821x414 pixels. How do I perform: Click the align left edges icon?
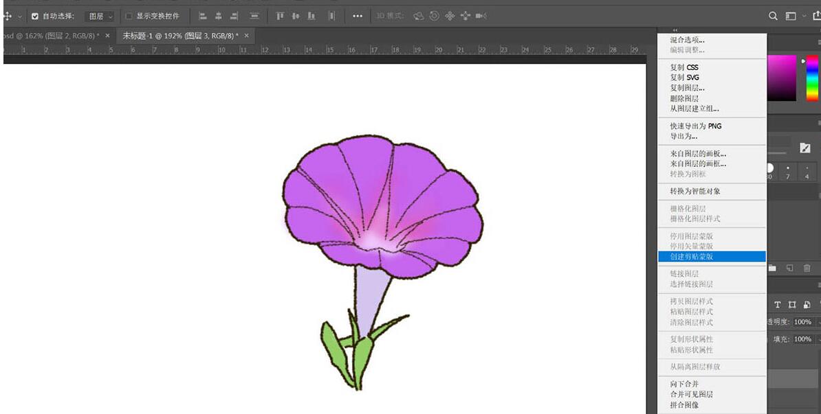201,15
